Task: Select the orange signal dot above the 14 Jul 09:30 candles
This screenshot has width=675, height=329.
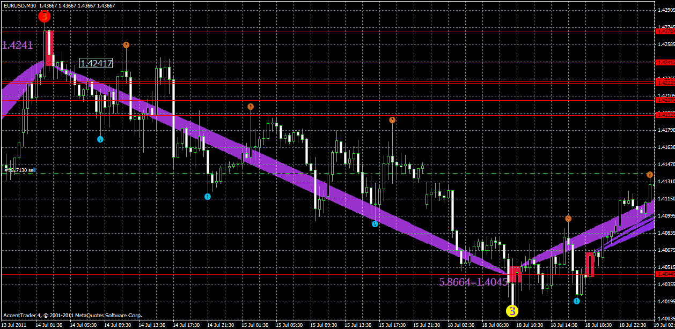Action: point(127,44)
